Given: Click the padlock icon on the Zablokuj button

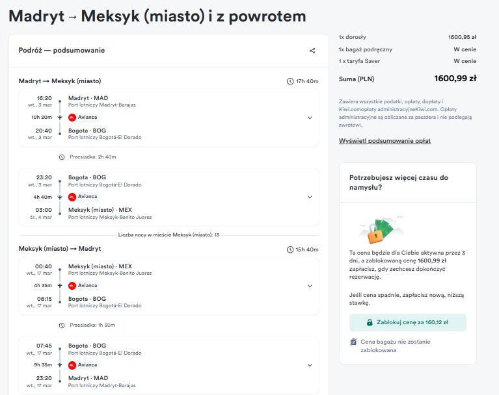Looking at the screenshot, I should (x=370, y=322).
